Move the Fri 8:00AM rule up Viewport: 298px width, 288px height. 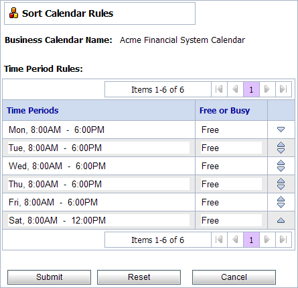pos(281,199)
